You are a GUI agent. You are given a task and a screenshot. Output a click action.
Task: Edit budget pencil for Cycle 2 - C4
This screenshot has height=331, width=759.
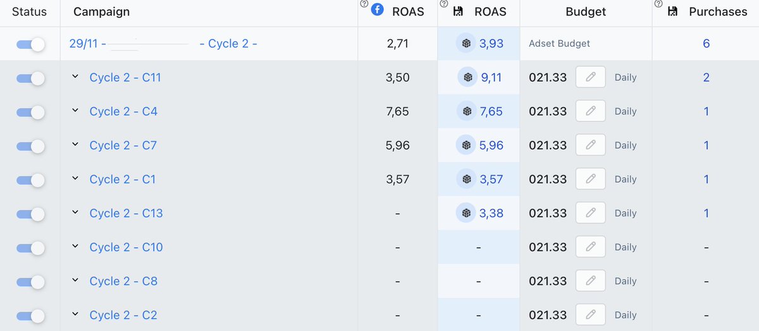(x=591, y=111)
